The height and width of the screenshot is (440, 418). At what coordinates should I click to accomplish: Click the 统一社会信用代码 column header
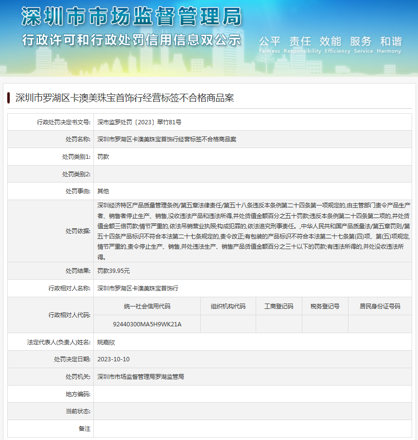tap(147, 306)
